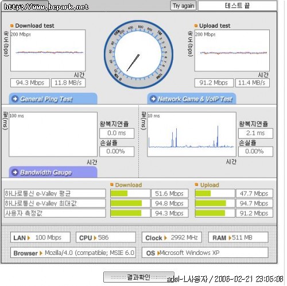Click the 11.8 MB/s download field
The height and width of the screenshot is (286, 287).
pyautogui.click(x=68, y=83)
